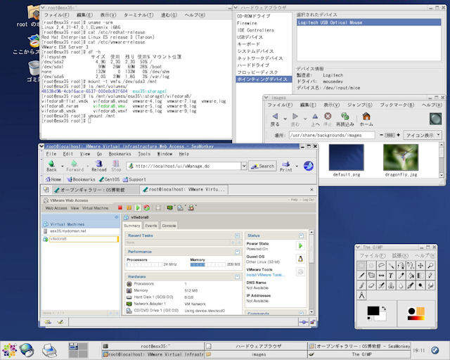Click the Up arrow in the images file browser
This screenshot has height=360, width=450.
click(315, 120)
